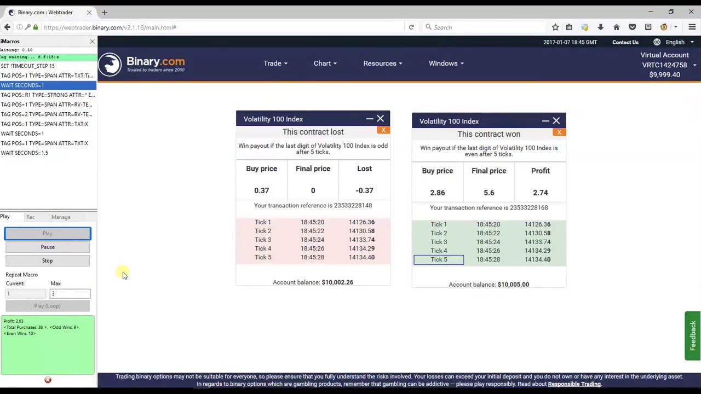Click the site info icon in address bar
The width and height of the screenshot is (701, 394).
tap(20, 27)
